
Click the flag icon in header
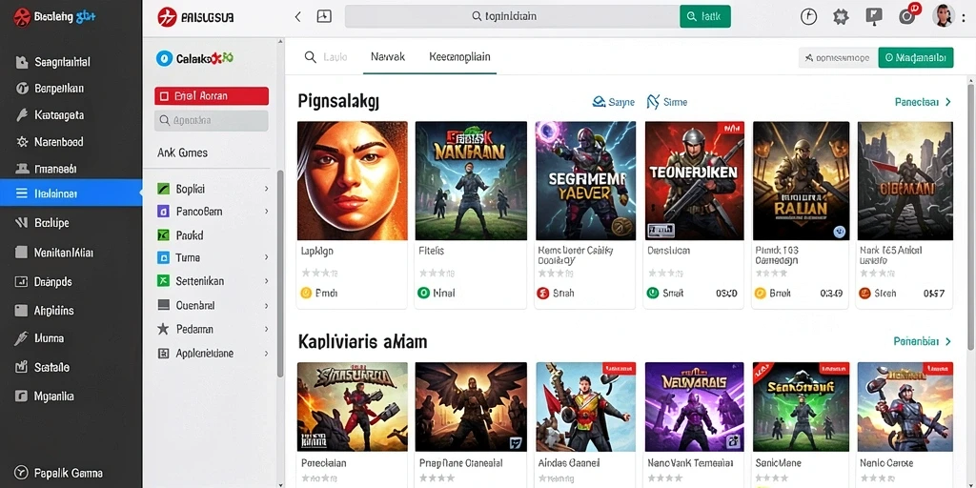(874, 17)
